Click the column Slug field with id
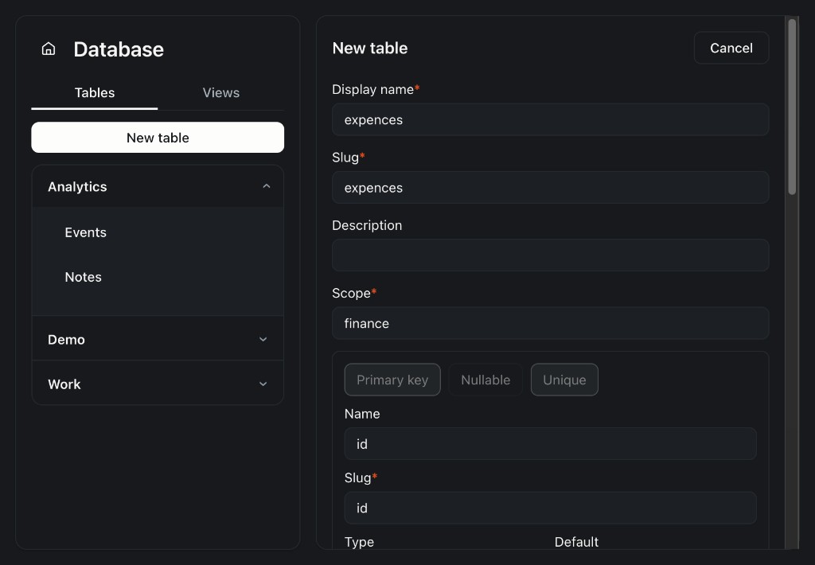 (551, 508)
